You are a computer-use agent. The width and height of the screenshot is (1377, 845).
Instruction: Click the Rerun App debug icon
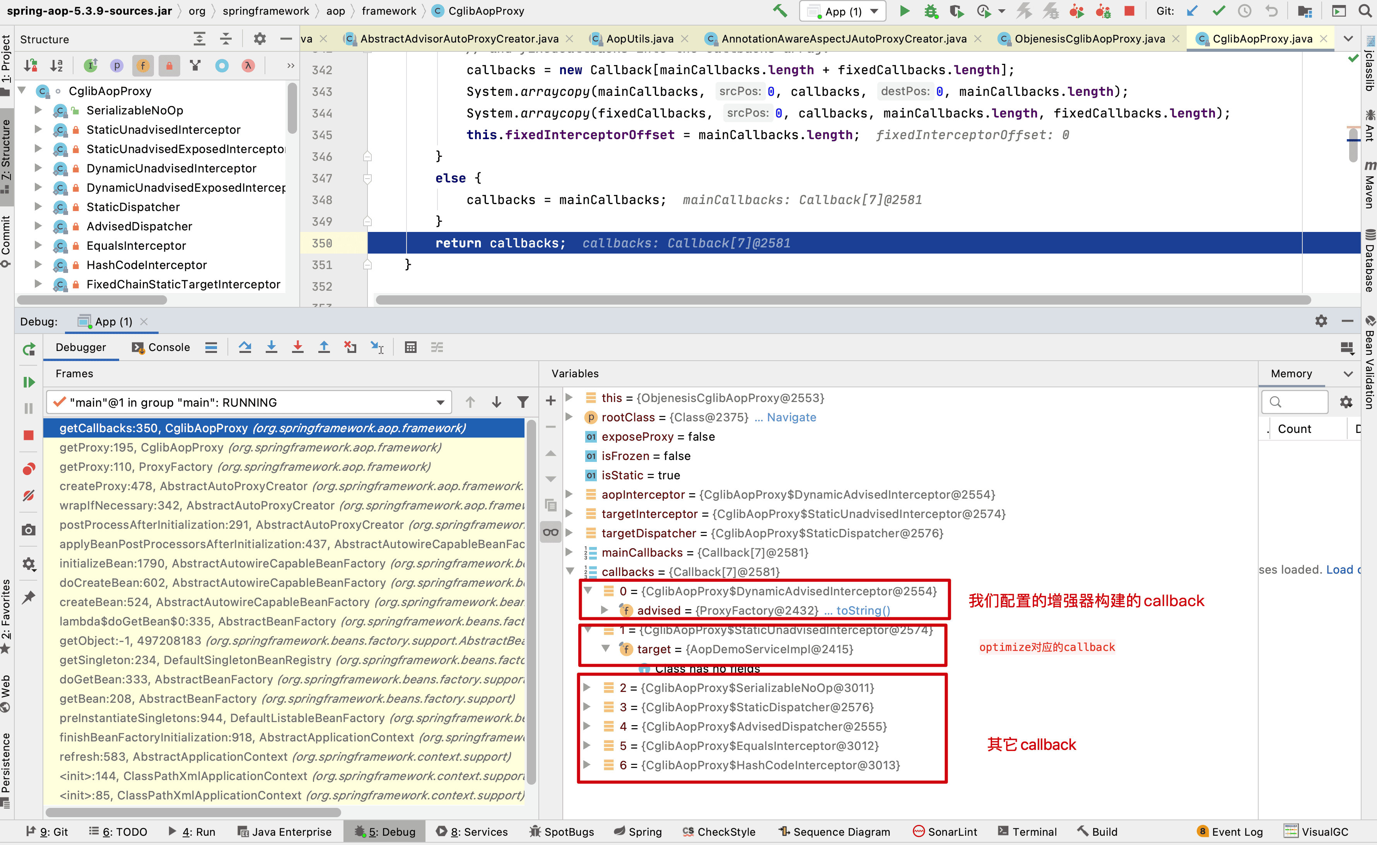pyautogui.click(x=29, y=349)
